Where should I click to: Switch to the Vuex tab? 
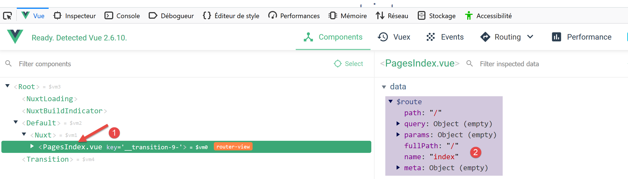394,37
